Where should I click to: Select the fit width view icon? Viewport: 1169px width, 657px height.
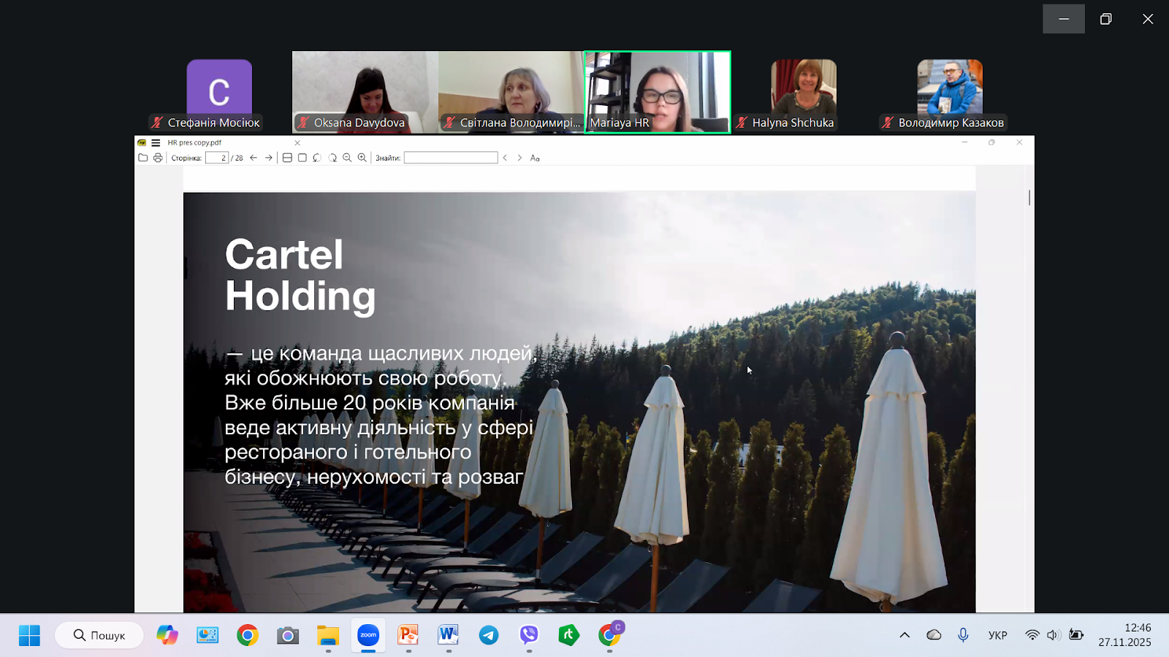pyautogui.click(x=287, y=158)
